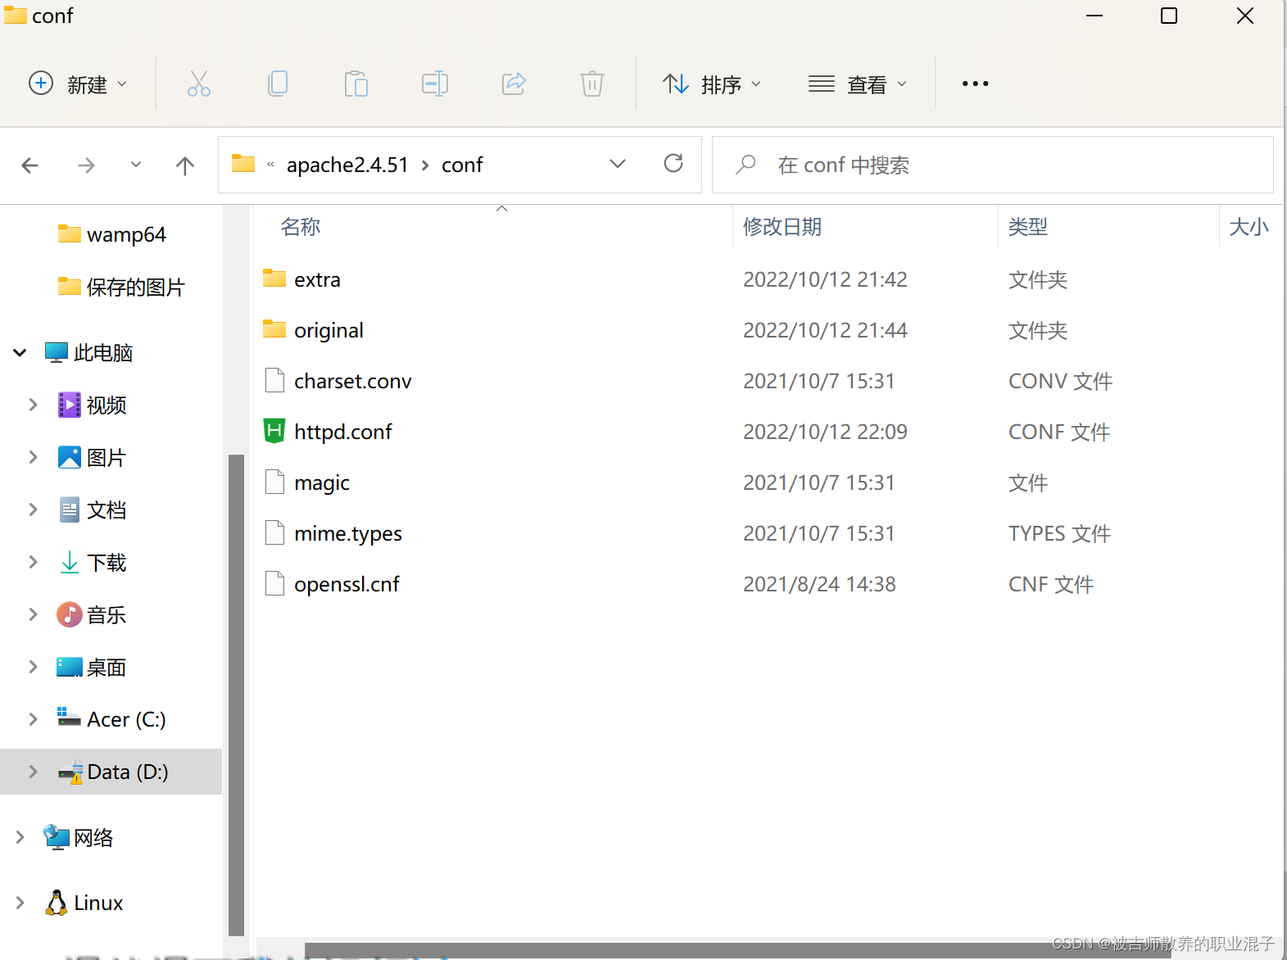Expand the Videos (视频) node
Viewport: 1287px width, 960px height.
coord(33,405)
